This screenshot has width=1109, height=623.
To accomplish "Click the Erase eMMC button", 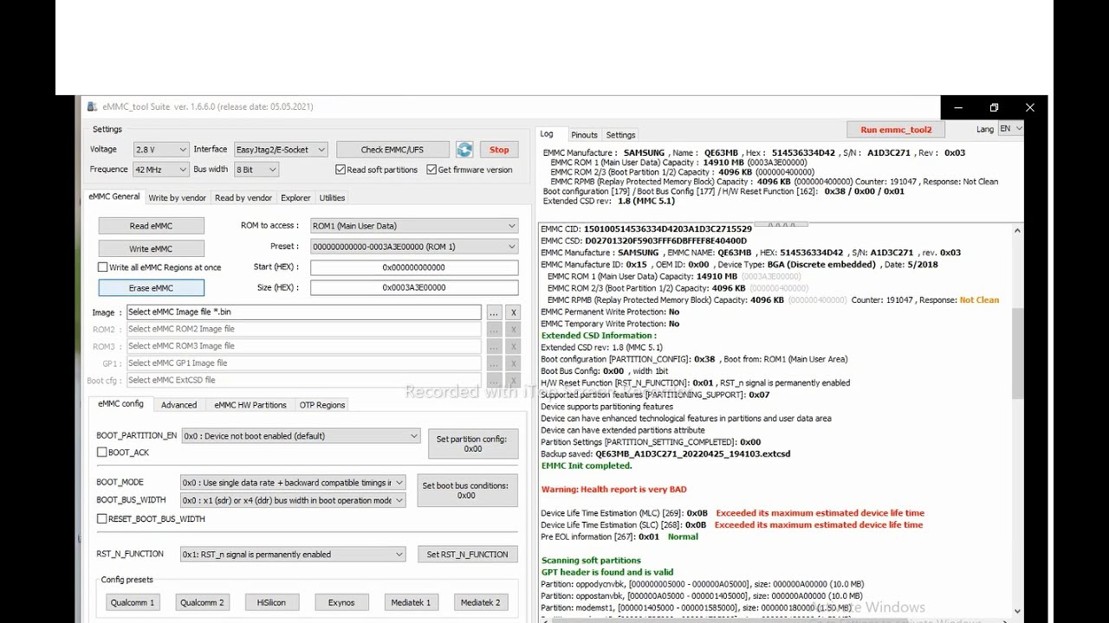I will pos(151,288).
